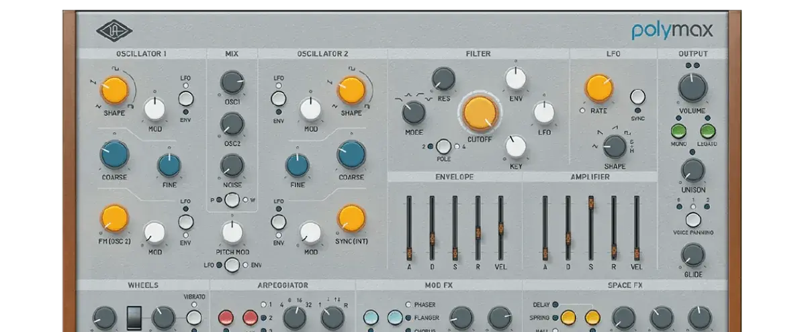Click the AMPLIFIER section header
Viewport: 806px width, 332px height.
(590, 177)
